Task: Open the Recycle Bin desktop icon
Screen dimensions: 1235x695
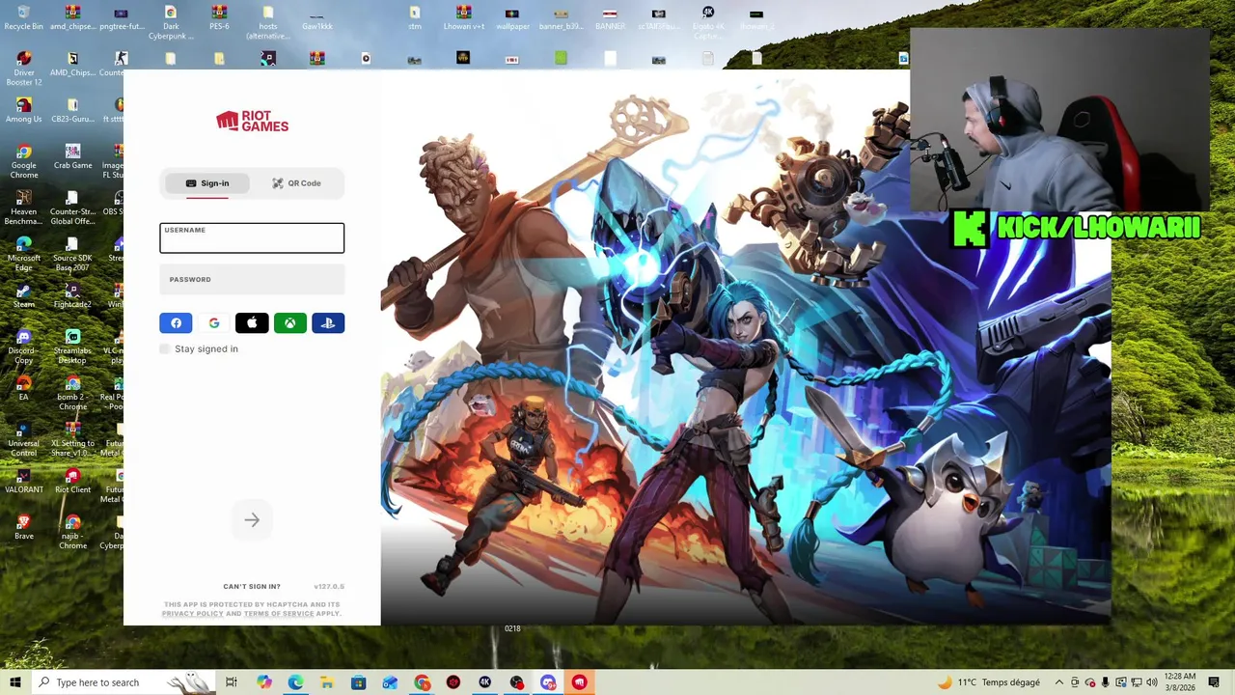Action: pyautogui.click(x=23, y=17)
